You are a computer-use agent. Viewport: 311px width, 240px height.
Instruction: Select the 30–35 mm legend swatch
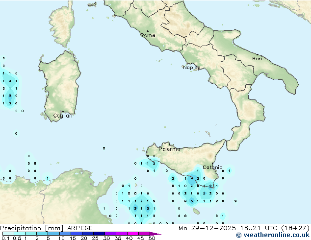[110, 234]
